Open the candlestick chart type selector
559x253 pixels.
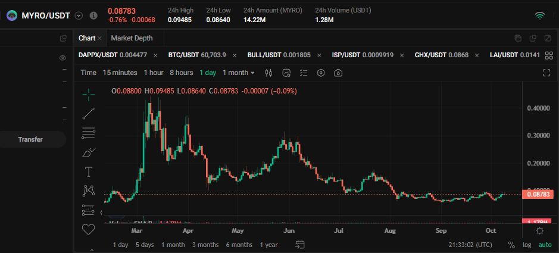click(269, 73)
